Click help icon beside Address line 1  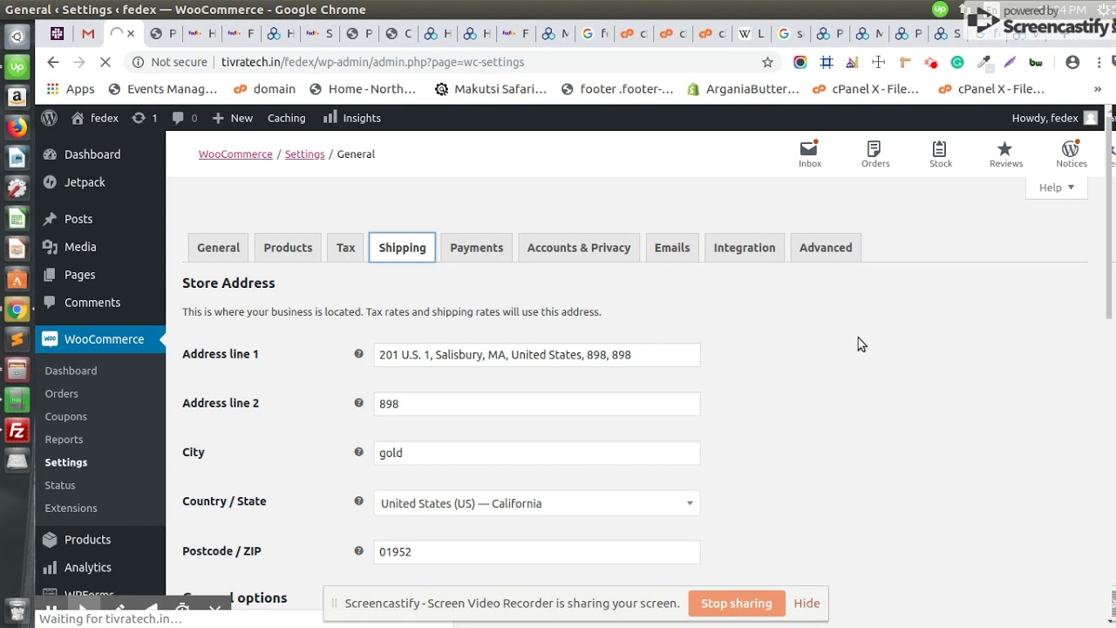point(358,354)
